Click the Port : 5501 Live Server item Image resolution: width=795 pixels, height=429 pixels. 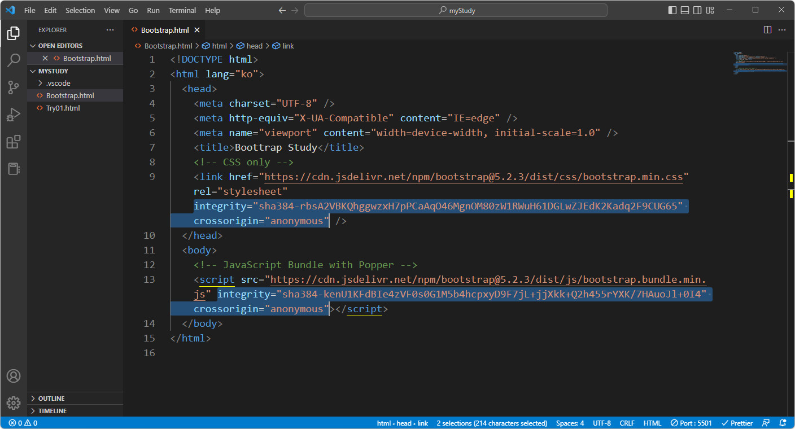coord(691,423)
